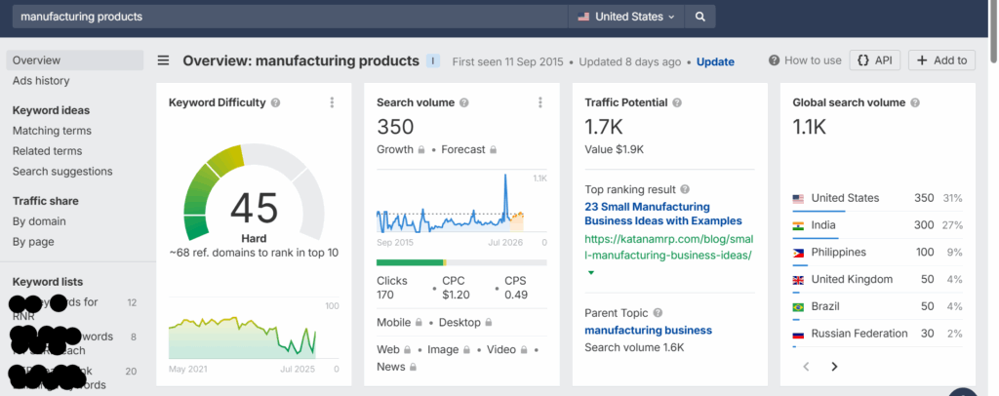Open Keyword Difficulty help question mark
This screenshot has height=396, width=999.
275,102
